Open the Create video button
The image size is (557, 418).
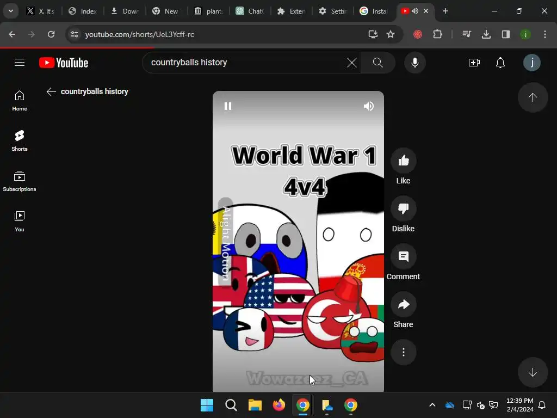point(474,63)
